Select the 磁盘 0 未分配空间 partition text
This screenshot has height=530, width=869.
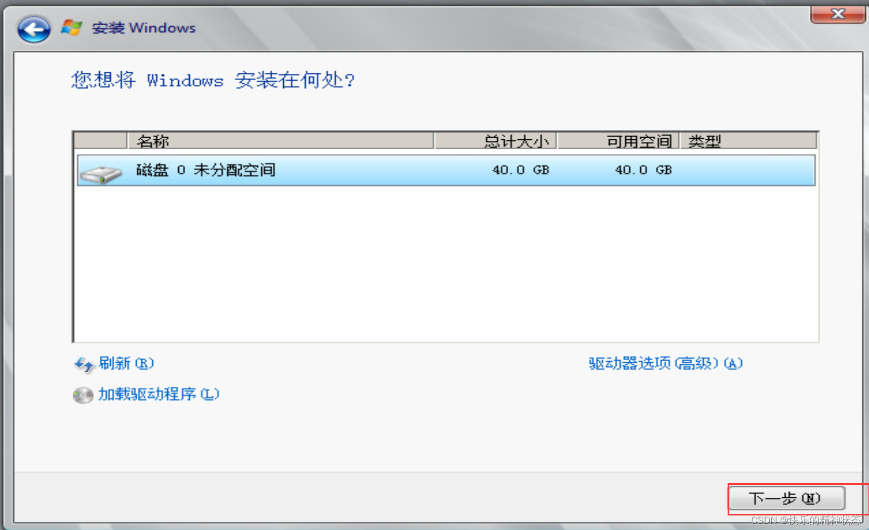pyautogui.click(x=206, y=170)
